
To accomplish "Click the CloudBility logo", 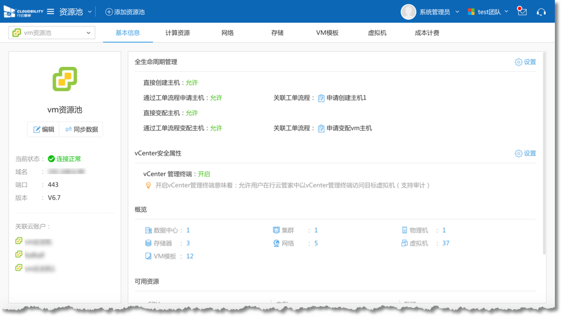I will (x=24, y=12).
